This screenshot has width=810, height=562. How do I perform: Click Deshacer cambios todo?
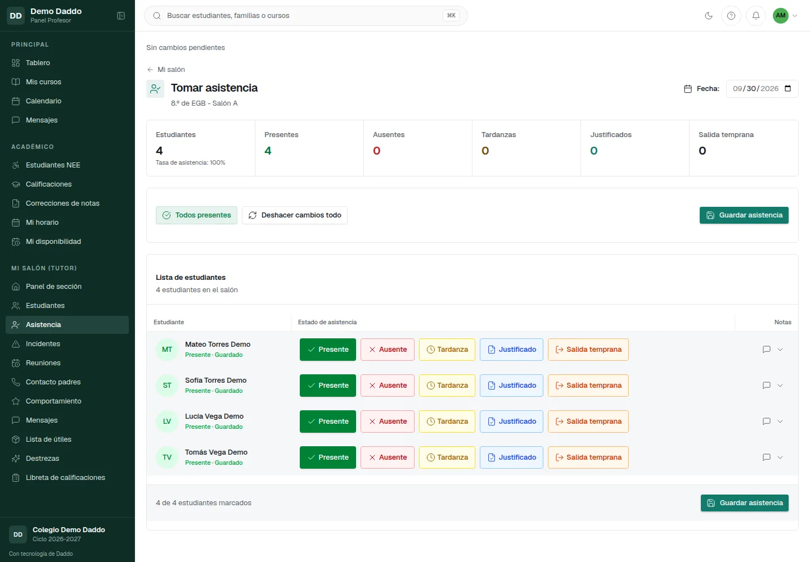(x=295, y=215)
